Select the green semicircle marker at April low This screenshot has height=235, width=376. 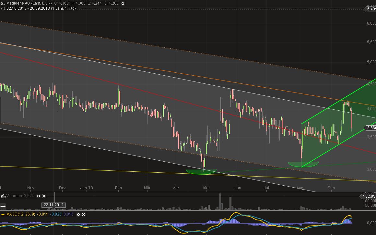pos(201,172)
